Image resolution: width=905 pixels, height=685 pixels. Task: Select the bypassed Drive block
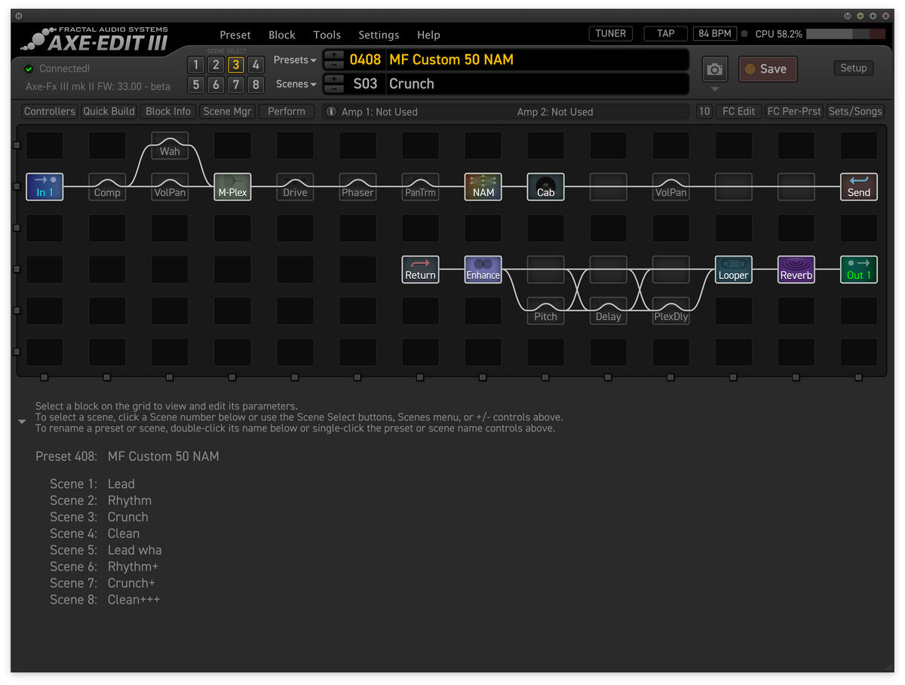pos(295,186)
